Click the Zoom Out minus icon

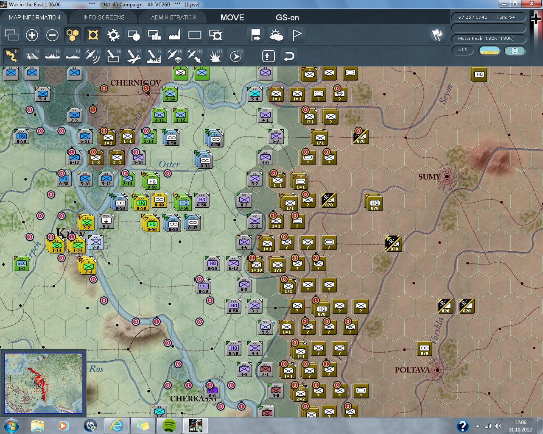coord(52,35)
